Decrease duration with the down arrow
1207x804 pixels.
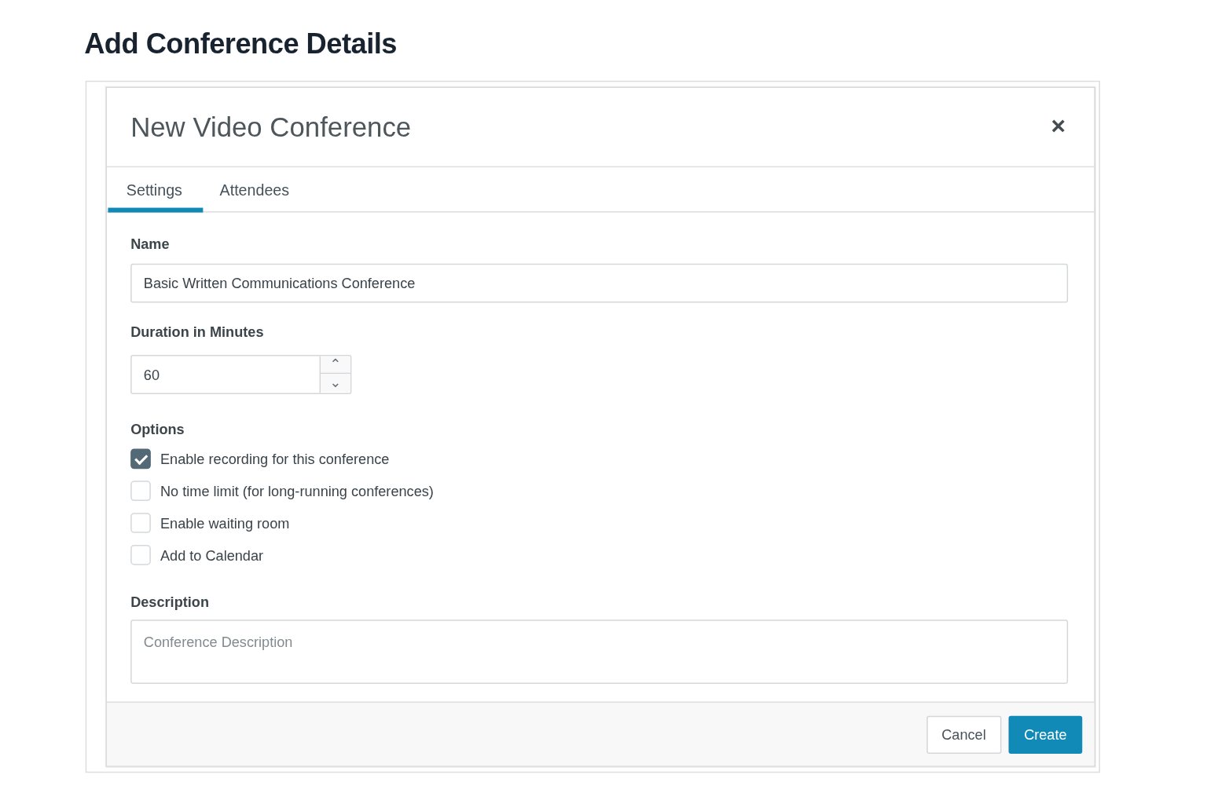click(x=336, y=384)
